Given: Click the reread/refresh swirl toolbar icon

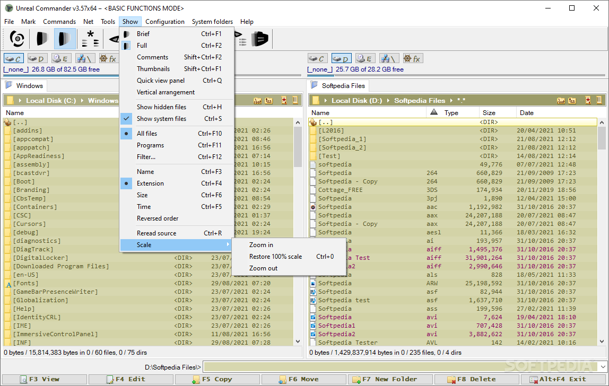Looking at the screenshot, I should pos(16,39).
